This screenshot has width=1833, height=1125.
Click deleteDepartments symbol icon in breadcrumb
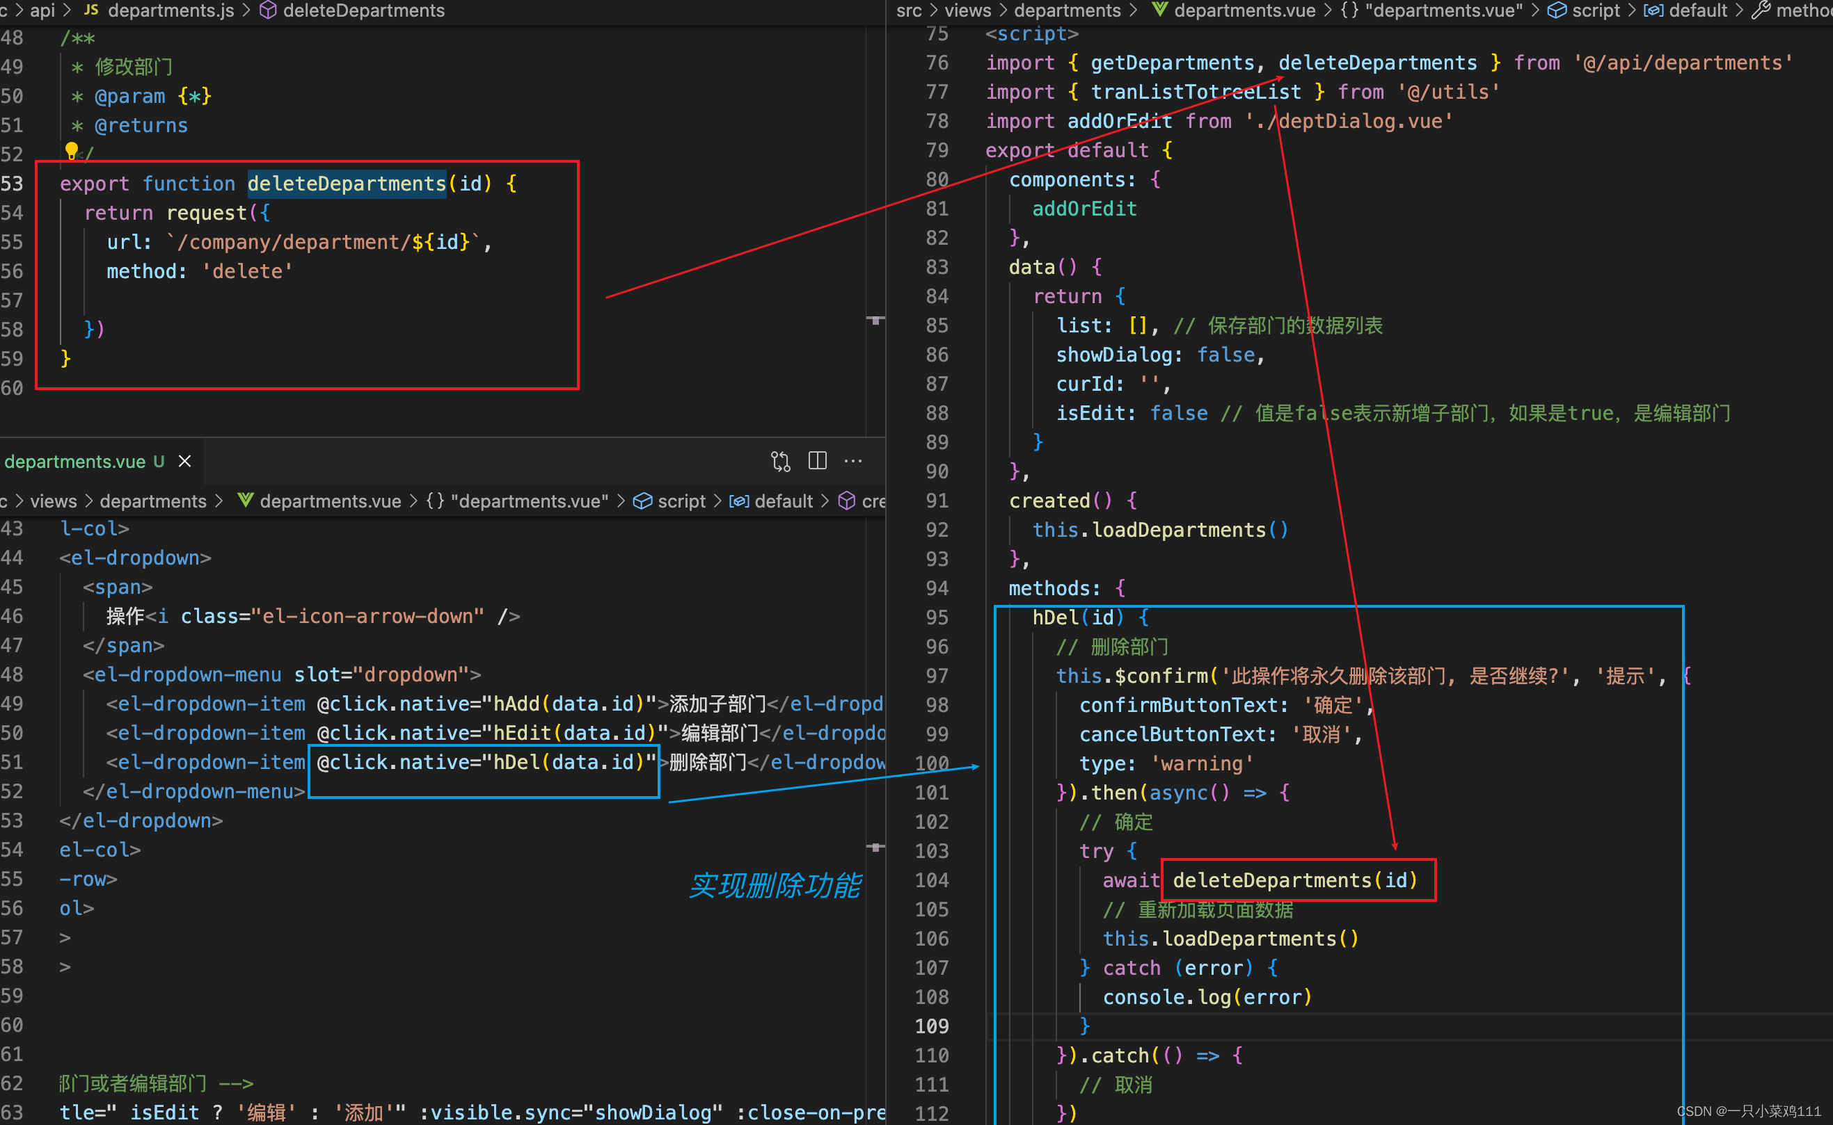point(268,10)
